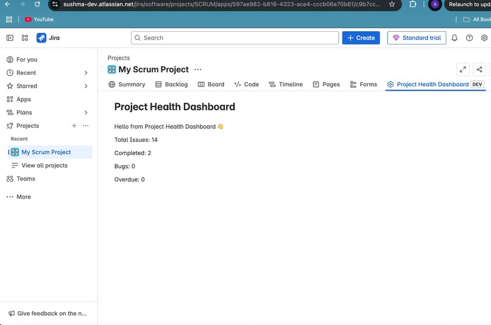Screen dimensions: 491x325
Task: Open Jira app switcher grid icon
Action: click(25, 38)
